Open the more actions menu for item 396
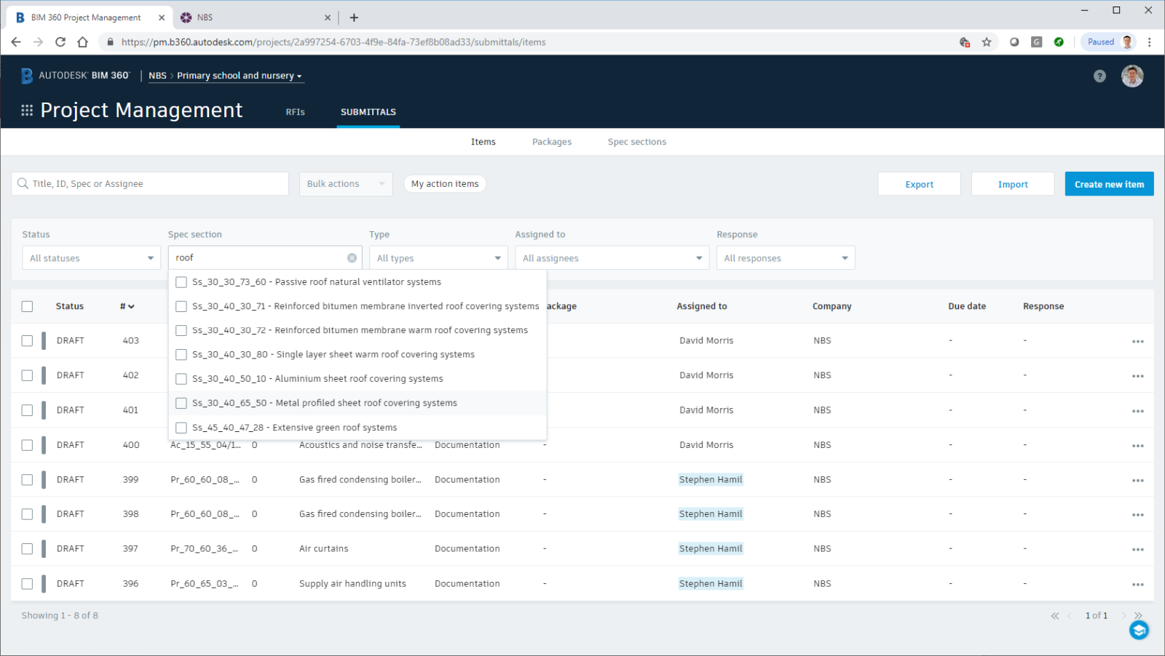Viewport: 1165px width, 656px height. coord(1137,584)
